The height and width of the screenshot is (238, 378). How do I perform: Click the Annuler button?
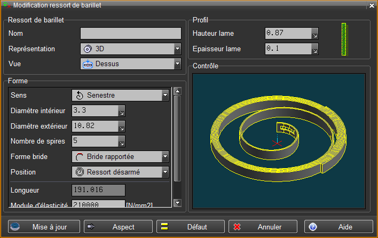pyautogui.click(x=263, y=227)
